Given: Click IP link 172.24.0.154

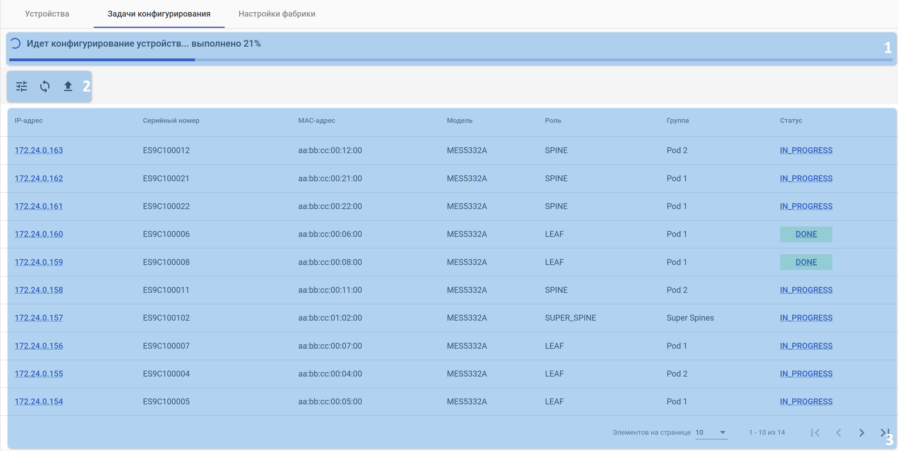Looking at the screenshot, I should pos(39,402).
